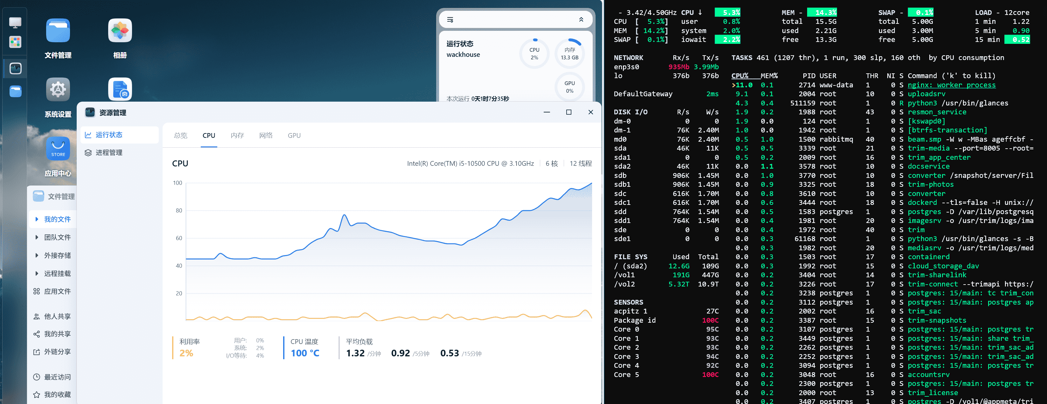Select the resource monitor icon in dock
This screenshot has height=404, width=1047.
16,68
